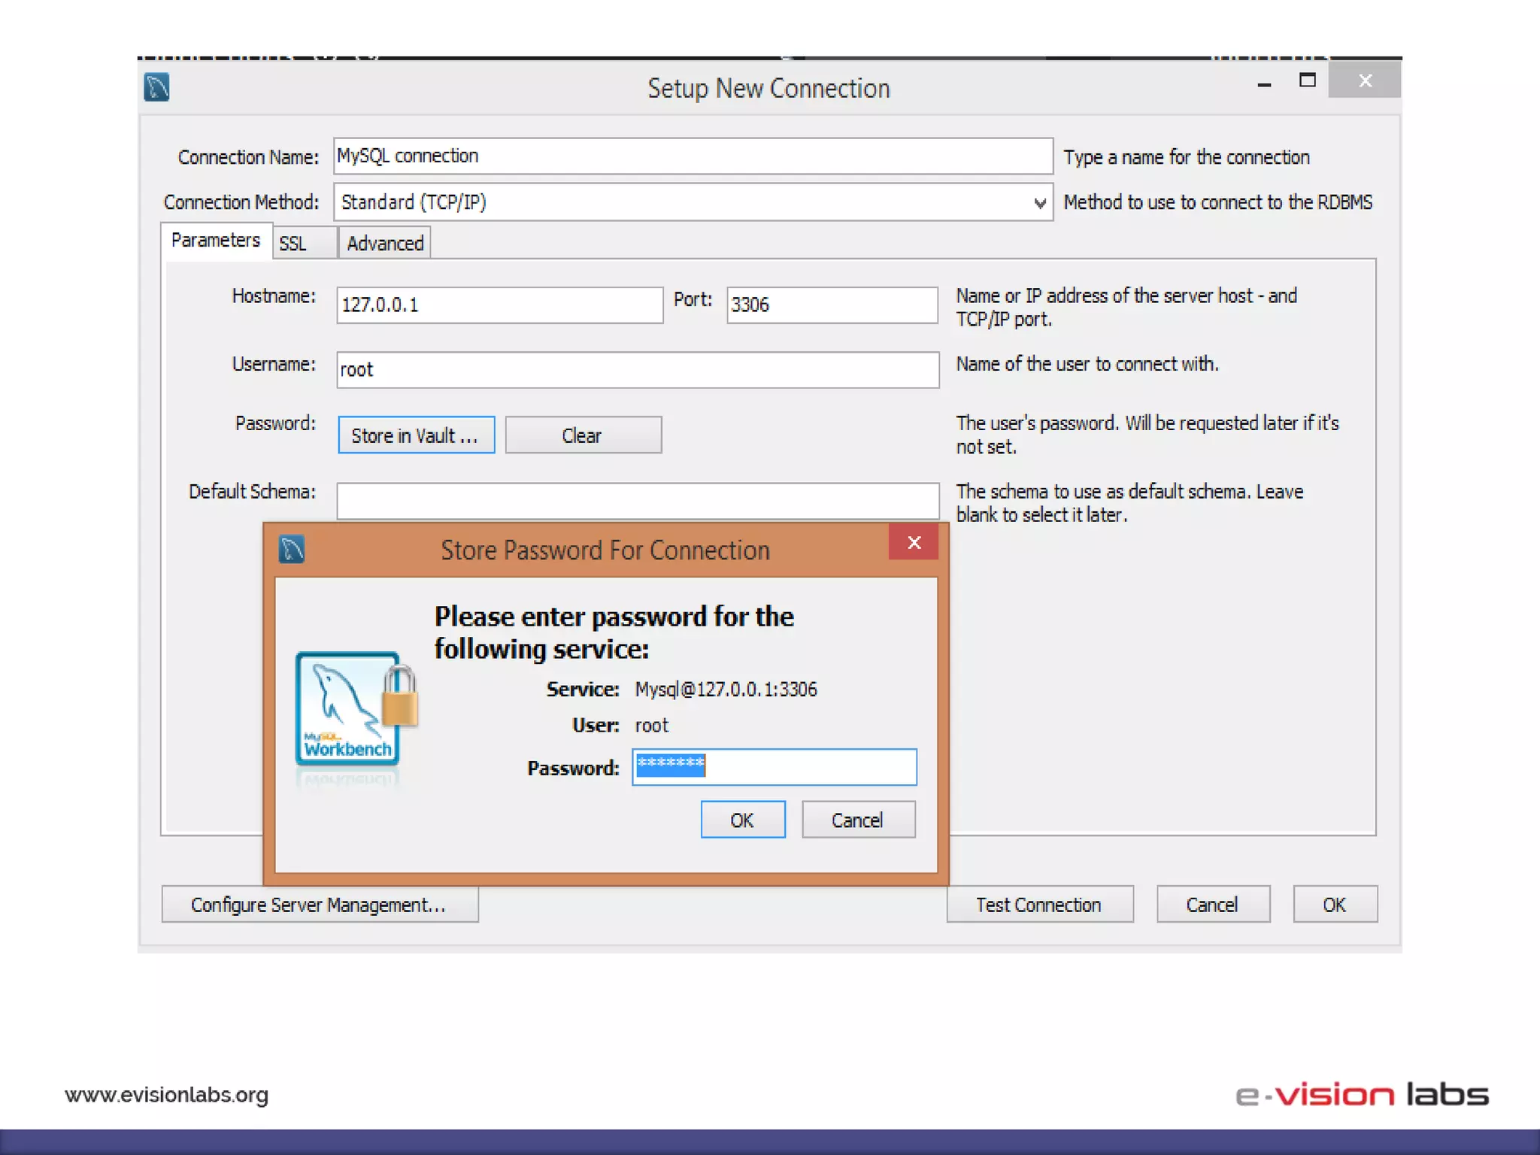This screenshot has height=1155, width=1540.
Task: Maximize the Setup New Connection window
Action: (x=1307, y=81)
